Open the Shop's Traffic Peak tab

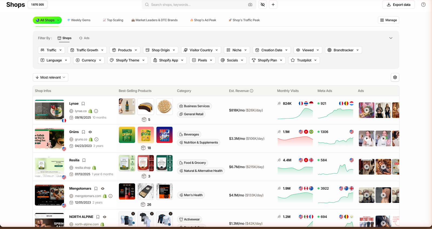[244, 20]
